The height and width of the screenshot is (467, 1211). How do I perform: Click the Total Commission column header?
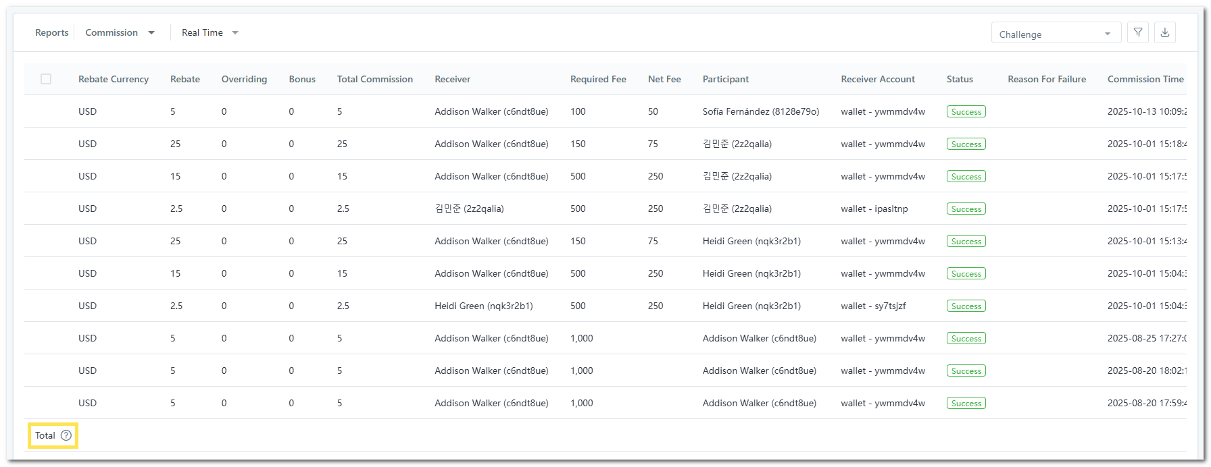pyautogui.click(x=374, y=79)
